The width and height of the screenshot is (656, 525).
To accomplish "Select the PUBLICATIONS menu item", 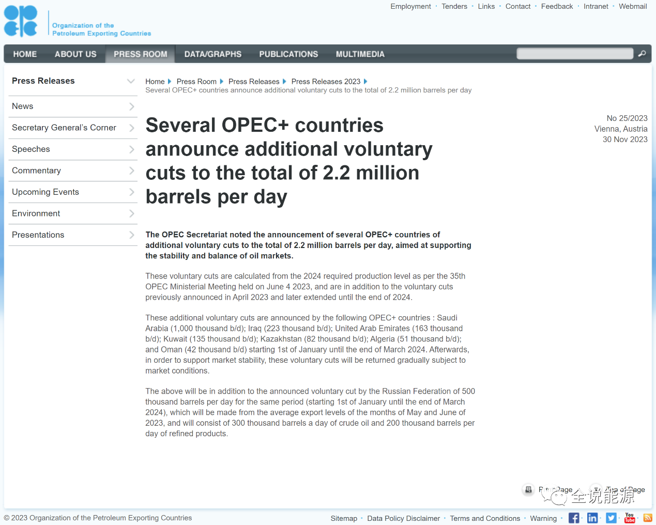I will click(x=288, y=54).
